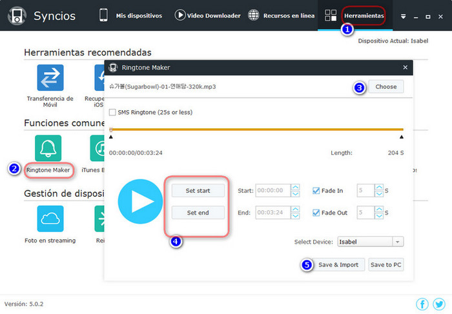Click the globe online resources icon
The height and width of the screenshot is (314, 452).
point(253,15)
